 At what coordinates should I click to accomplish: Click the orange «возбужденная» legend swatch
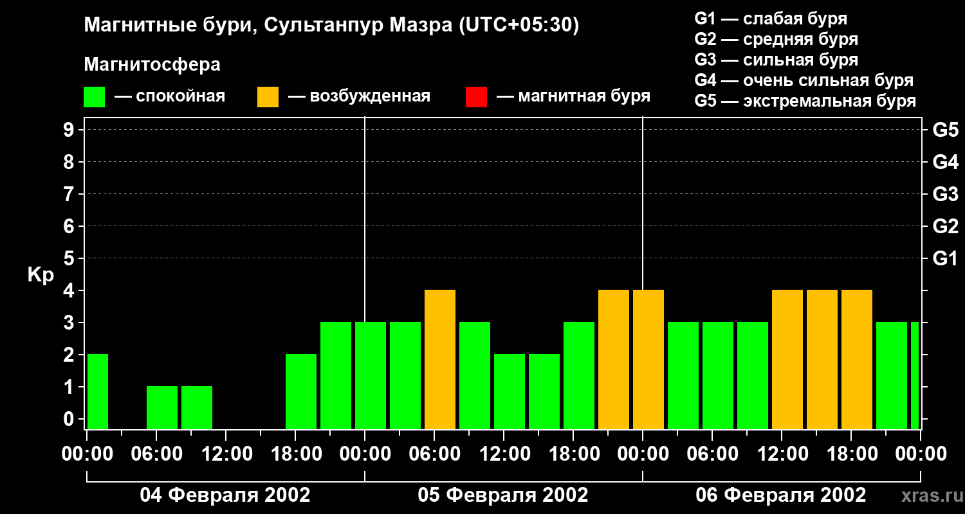coord(268,97)
